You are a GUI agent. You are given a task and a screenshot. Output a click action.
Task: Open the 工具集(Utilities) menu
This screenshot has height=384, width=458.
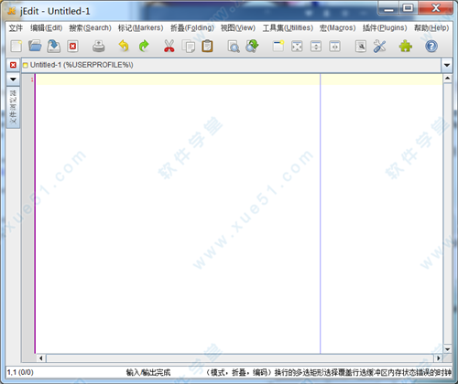(288, 28)
